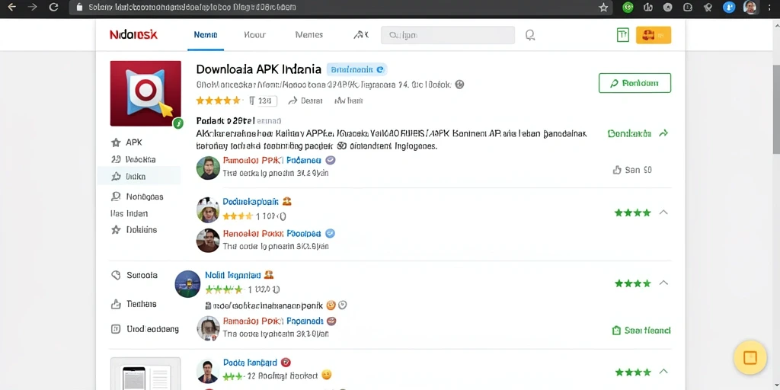
Task: Click the padlock icon in the address bar
Action: [x=78, y=8]
